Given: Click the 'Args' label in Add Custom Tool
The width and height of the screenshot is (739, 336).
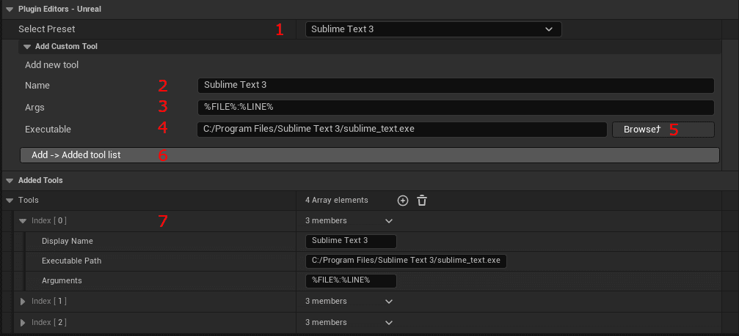Looking at the screenshot, I should tap(34, 107).
